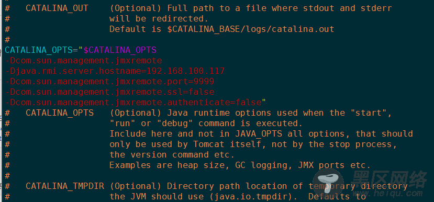The height and width of the screenshot is (202, 434).
Task: Click the closing quote after authenticate=false
Action: point(264,102)
